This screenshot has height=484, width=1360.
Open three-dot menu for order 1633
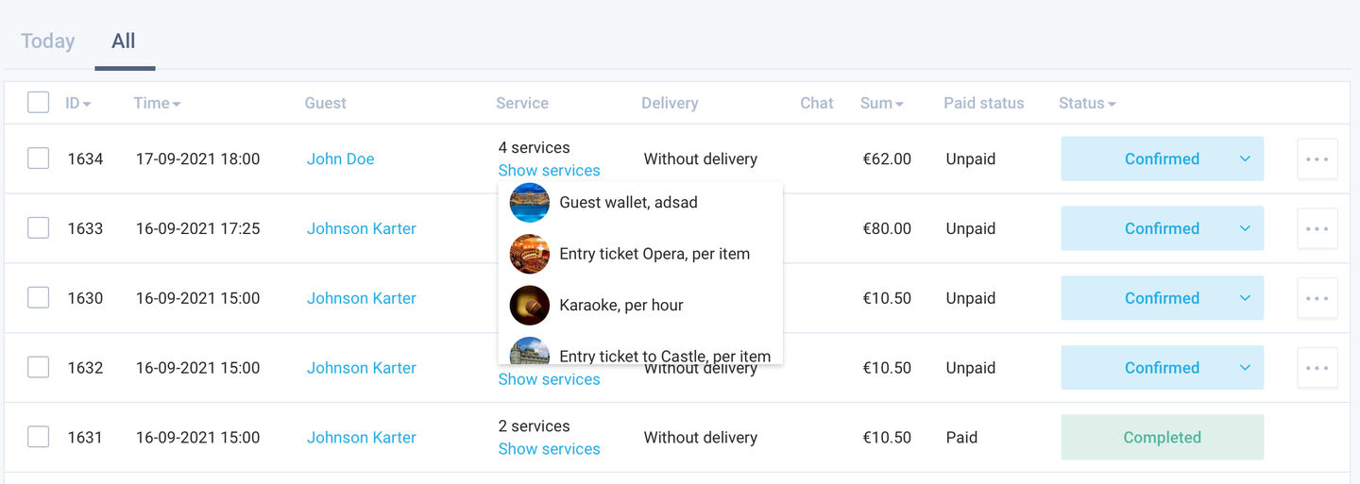tap(1317, 228)
